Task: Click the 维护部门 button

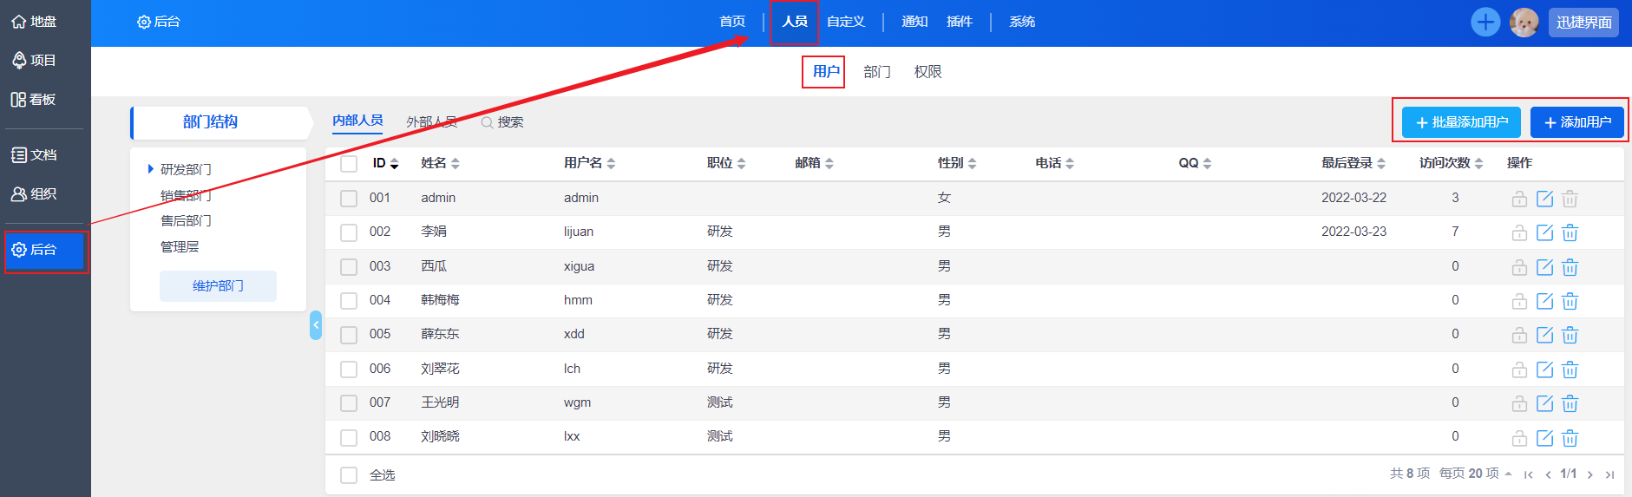Action: (x=218, y=286)
